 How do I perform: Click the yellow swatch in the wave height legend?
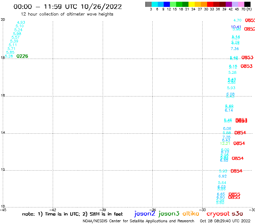coord(192,4)
